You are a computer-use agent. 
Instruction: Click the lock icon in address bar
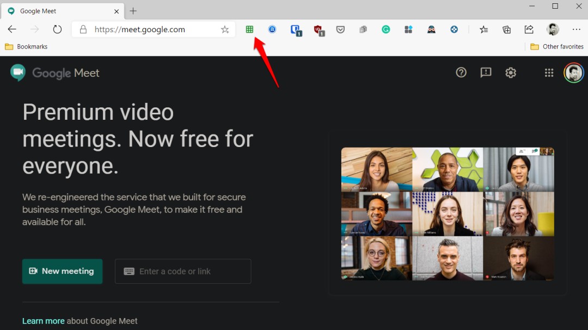[83, 29]
